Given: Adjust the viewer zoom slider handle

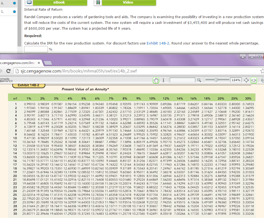Looking at the screenshot, I should (216, 80).
